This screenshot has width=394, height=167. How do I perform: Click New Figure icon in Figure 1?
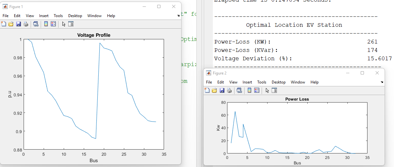coord(4,24)
